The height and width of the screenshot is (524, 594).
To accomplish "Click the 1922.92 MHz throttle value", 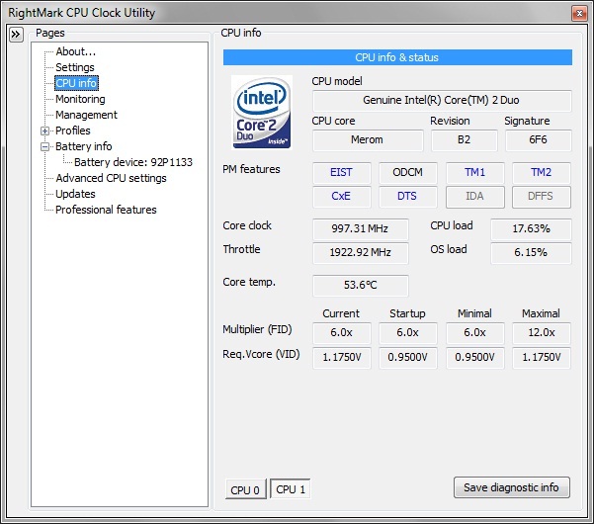I will [x=361, y=253].
